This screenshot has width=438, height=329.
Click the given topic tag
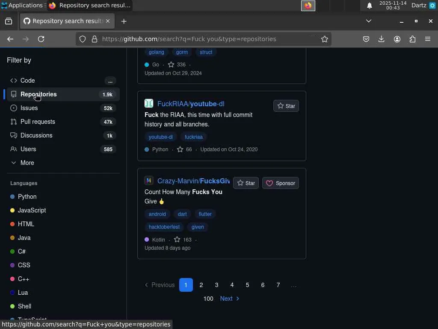tap(198, 227)
